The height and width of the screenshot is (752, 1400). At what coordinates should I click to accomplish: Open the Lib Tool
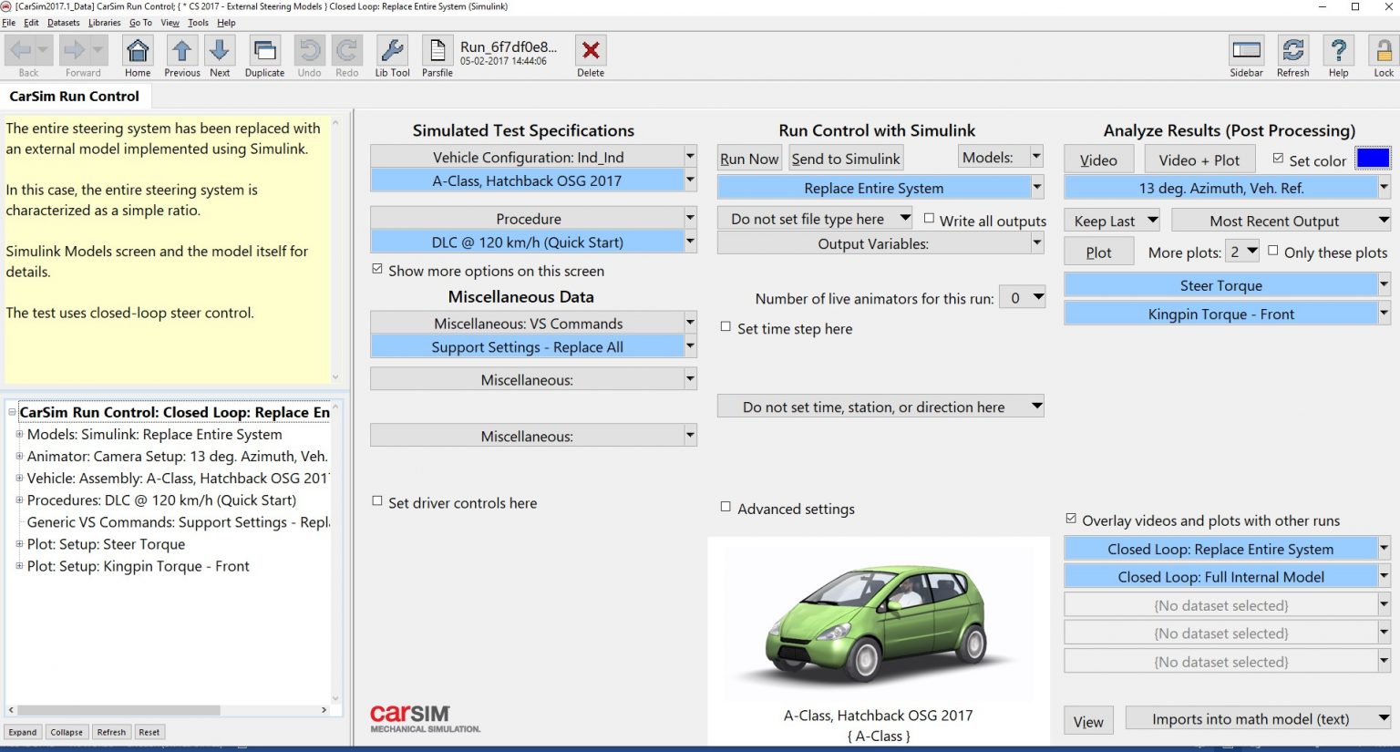[x=392, y=52]
